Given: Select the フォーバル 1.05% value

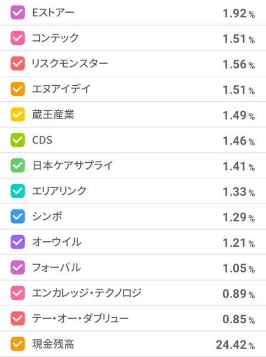Looking at the screenshot, I should point(239,268).
